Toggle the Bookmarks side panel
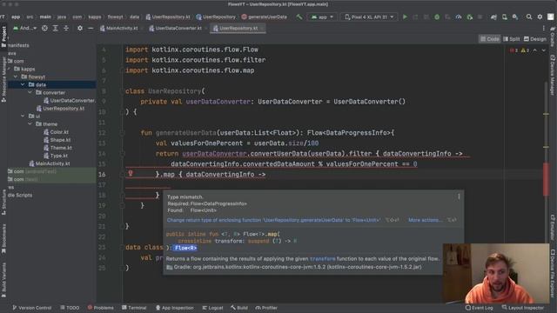This screenshot has height=313, width=557. [x=3, y=238]
